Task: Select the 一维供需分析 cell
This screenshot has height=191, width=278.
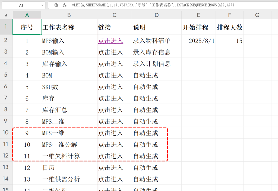Action: tap(69, 179)
